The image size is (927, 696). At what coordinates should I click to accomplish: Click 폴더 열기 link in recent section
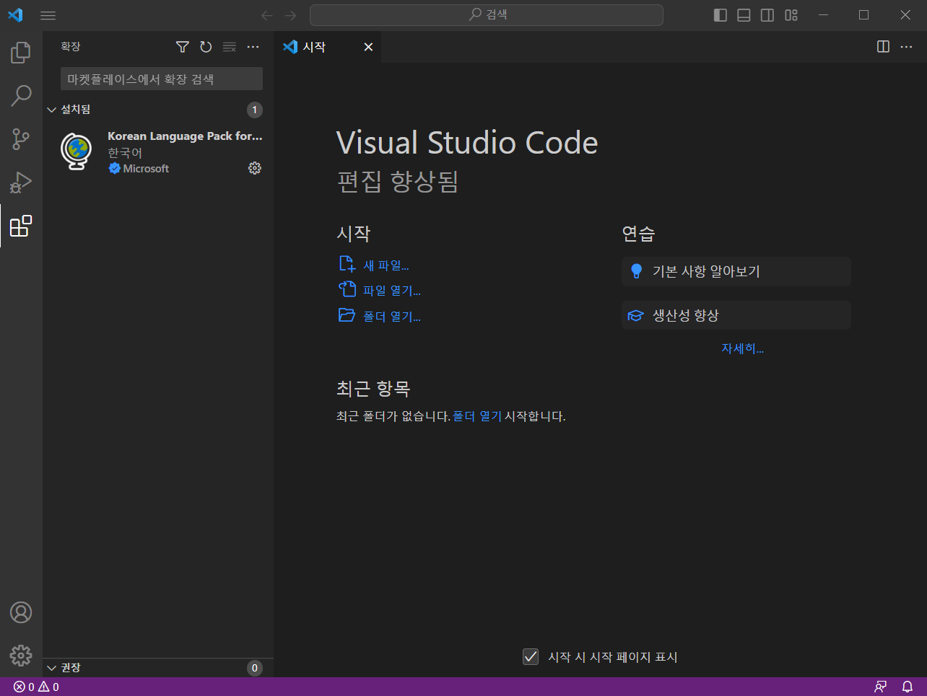tap(476, 416)
